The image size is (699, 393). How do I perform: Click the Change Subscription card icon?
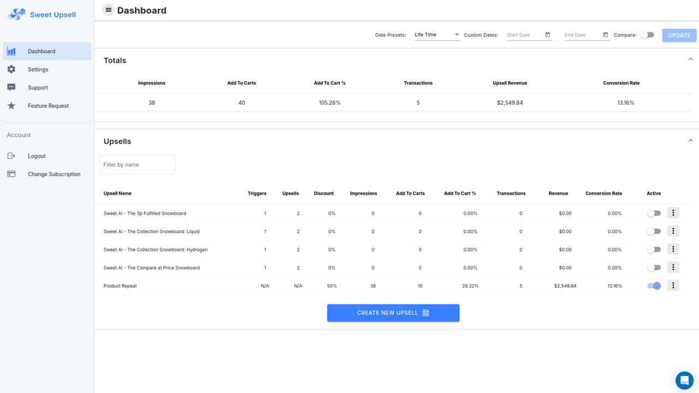pyautogui.click(x=11, y=174)
